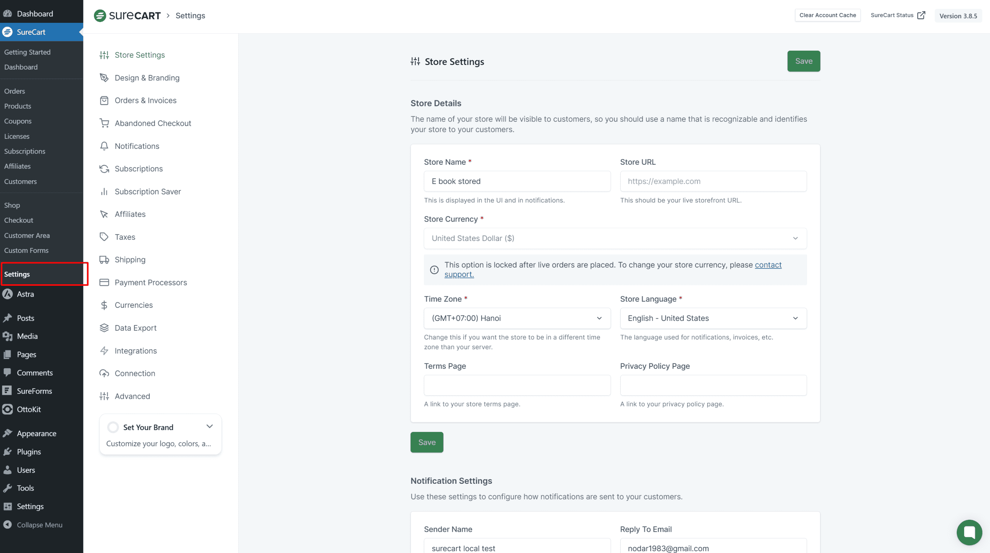Follow the contact support link

pyautogui.click(x=768, y=265)
